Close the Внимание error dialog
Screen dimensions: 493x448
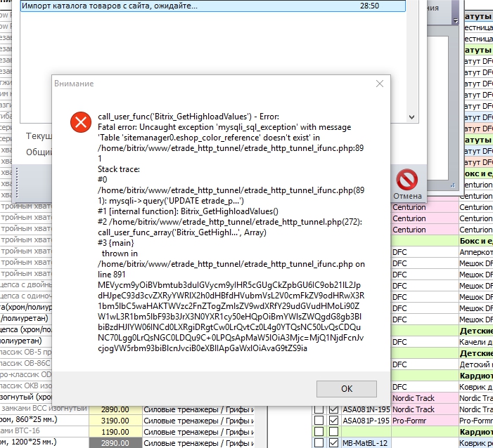pos(380,84)
